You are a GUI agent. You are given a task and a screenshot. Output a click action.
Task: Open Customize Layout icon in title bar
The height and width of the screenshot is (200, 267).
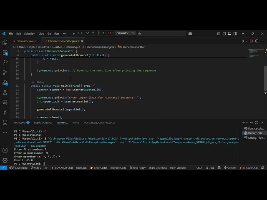tap(219, 34)
